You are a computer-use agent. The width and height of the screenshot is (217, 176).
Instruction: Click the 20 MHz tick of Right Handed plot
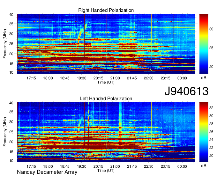(x=11, y=54)
